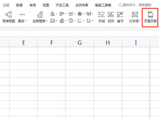This screenshot has height=119, width=159.
Task: Insert a radar chart
Action: (x=80, y=14)
